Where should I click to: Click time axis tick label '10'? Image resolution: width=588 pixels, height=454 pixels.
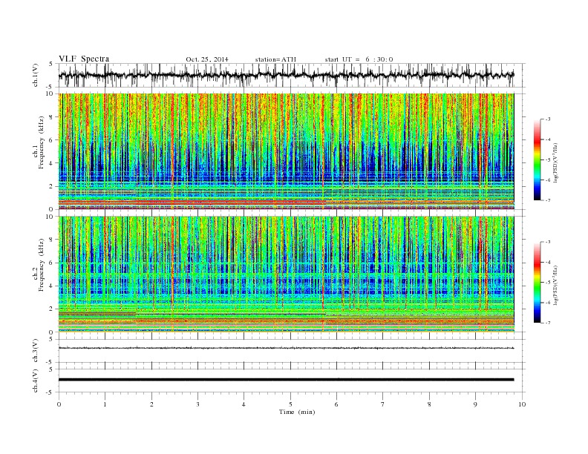(x=522, y=404)
